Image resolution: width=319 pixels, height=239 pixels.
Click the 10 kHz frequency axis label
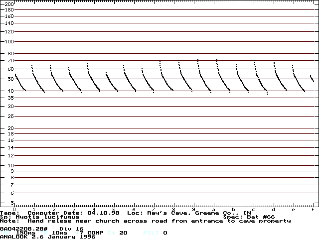tap(10, 165)
